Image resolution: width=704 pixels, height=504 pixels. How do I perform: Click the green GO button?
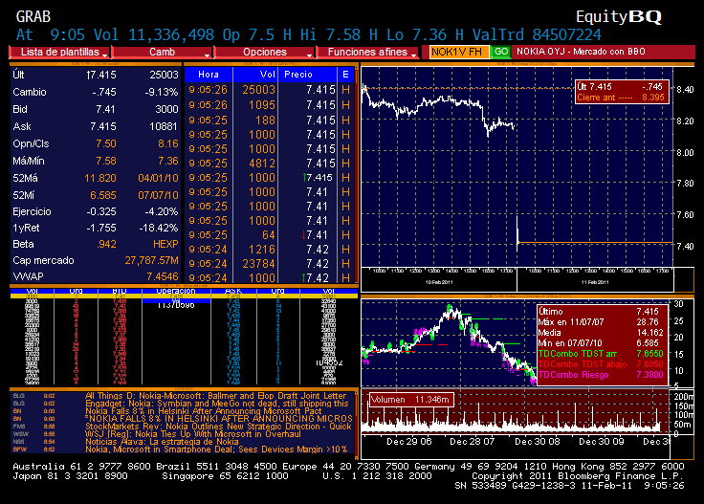point(500,52)
